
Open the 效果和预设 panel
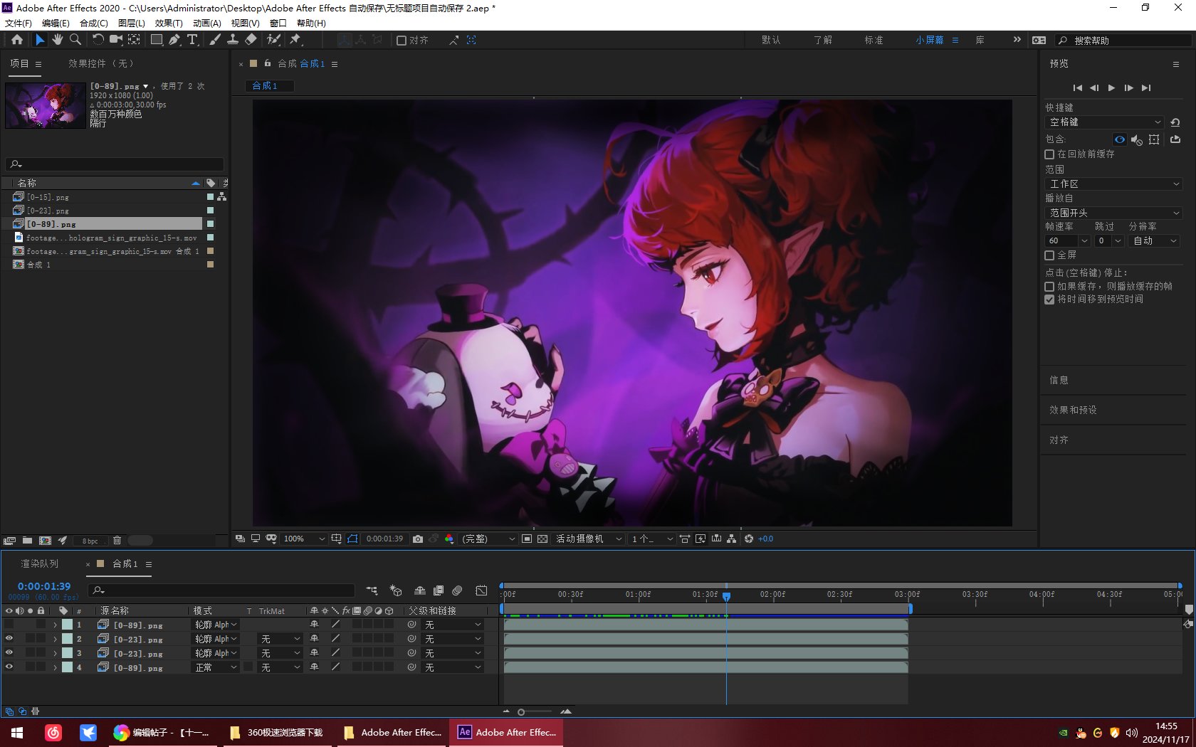[1073, 410]
